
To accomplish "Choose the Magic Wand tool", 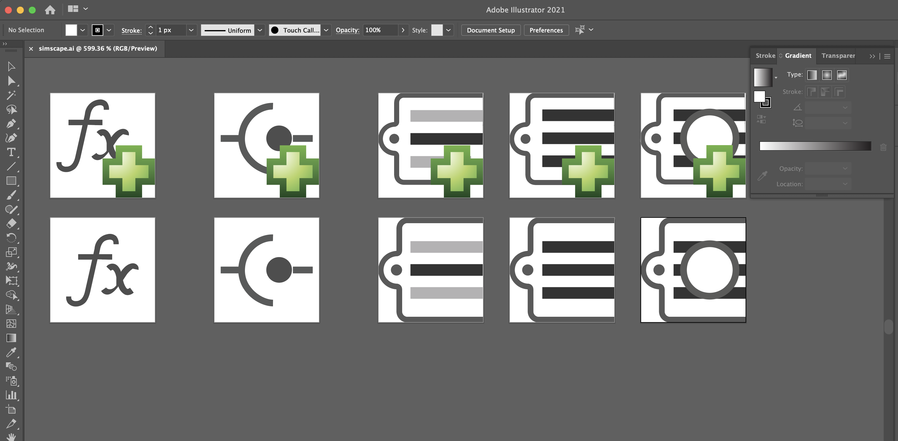I will (11, 95).
